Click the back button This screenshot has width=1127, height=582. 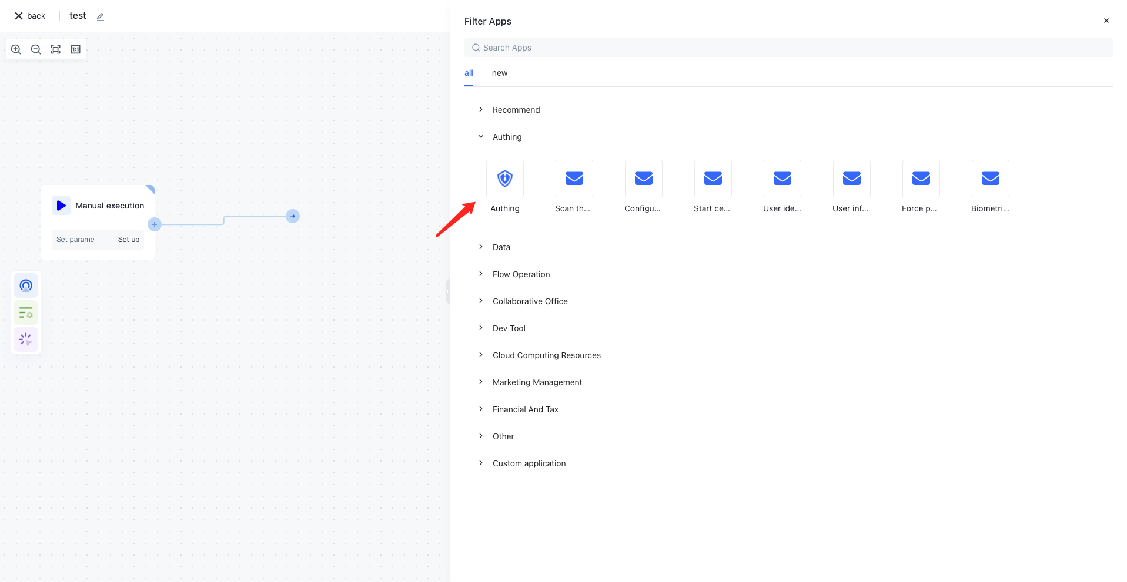[x=30, y=16]
